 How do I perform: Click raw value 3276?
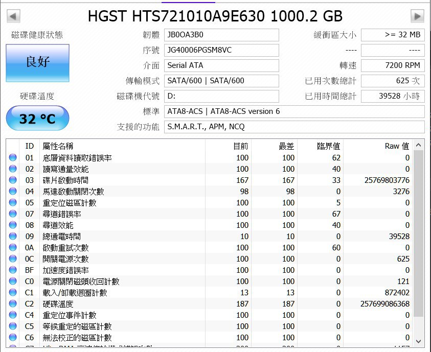pos(401,192)
